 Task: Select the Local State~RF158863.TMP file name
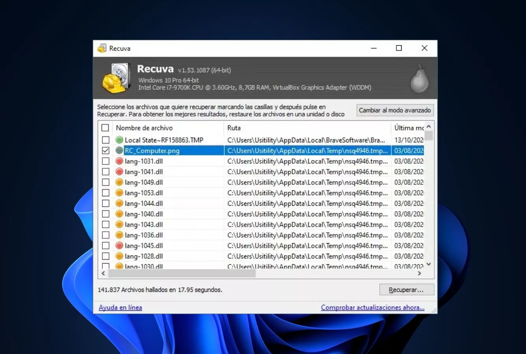[164, 140]
